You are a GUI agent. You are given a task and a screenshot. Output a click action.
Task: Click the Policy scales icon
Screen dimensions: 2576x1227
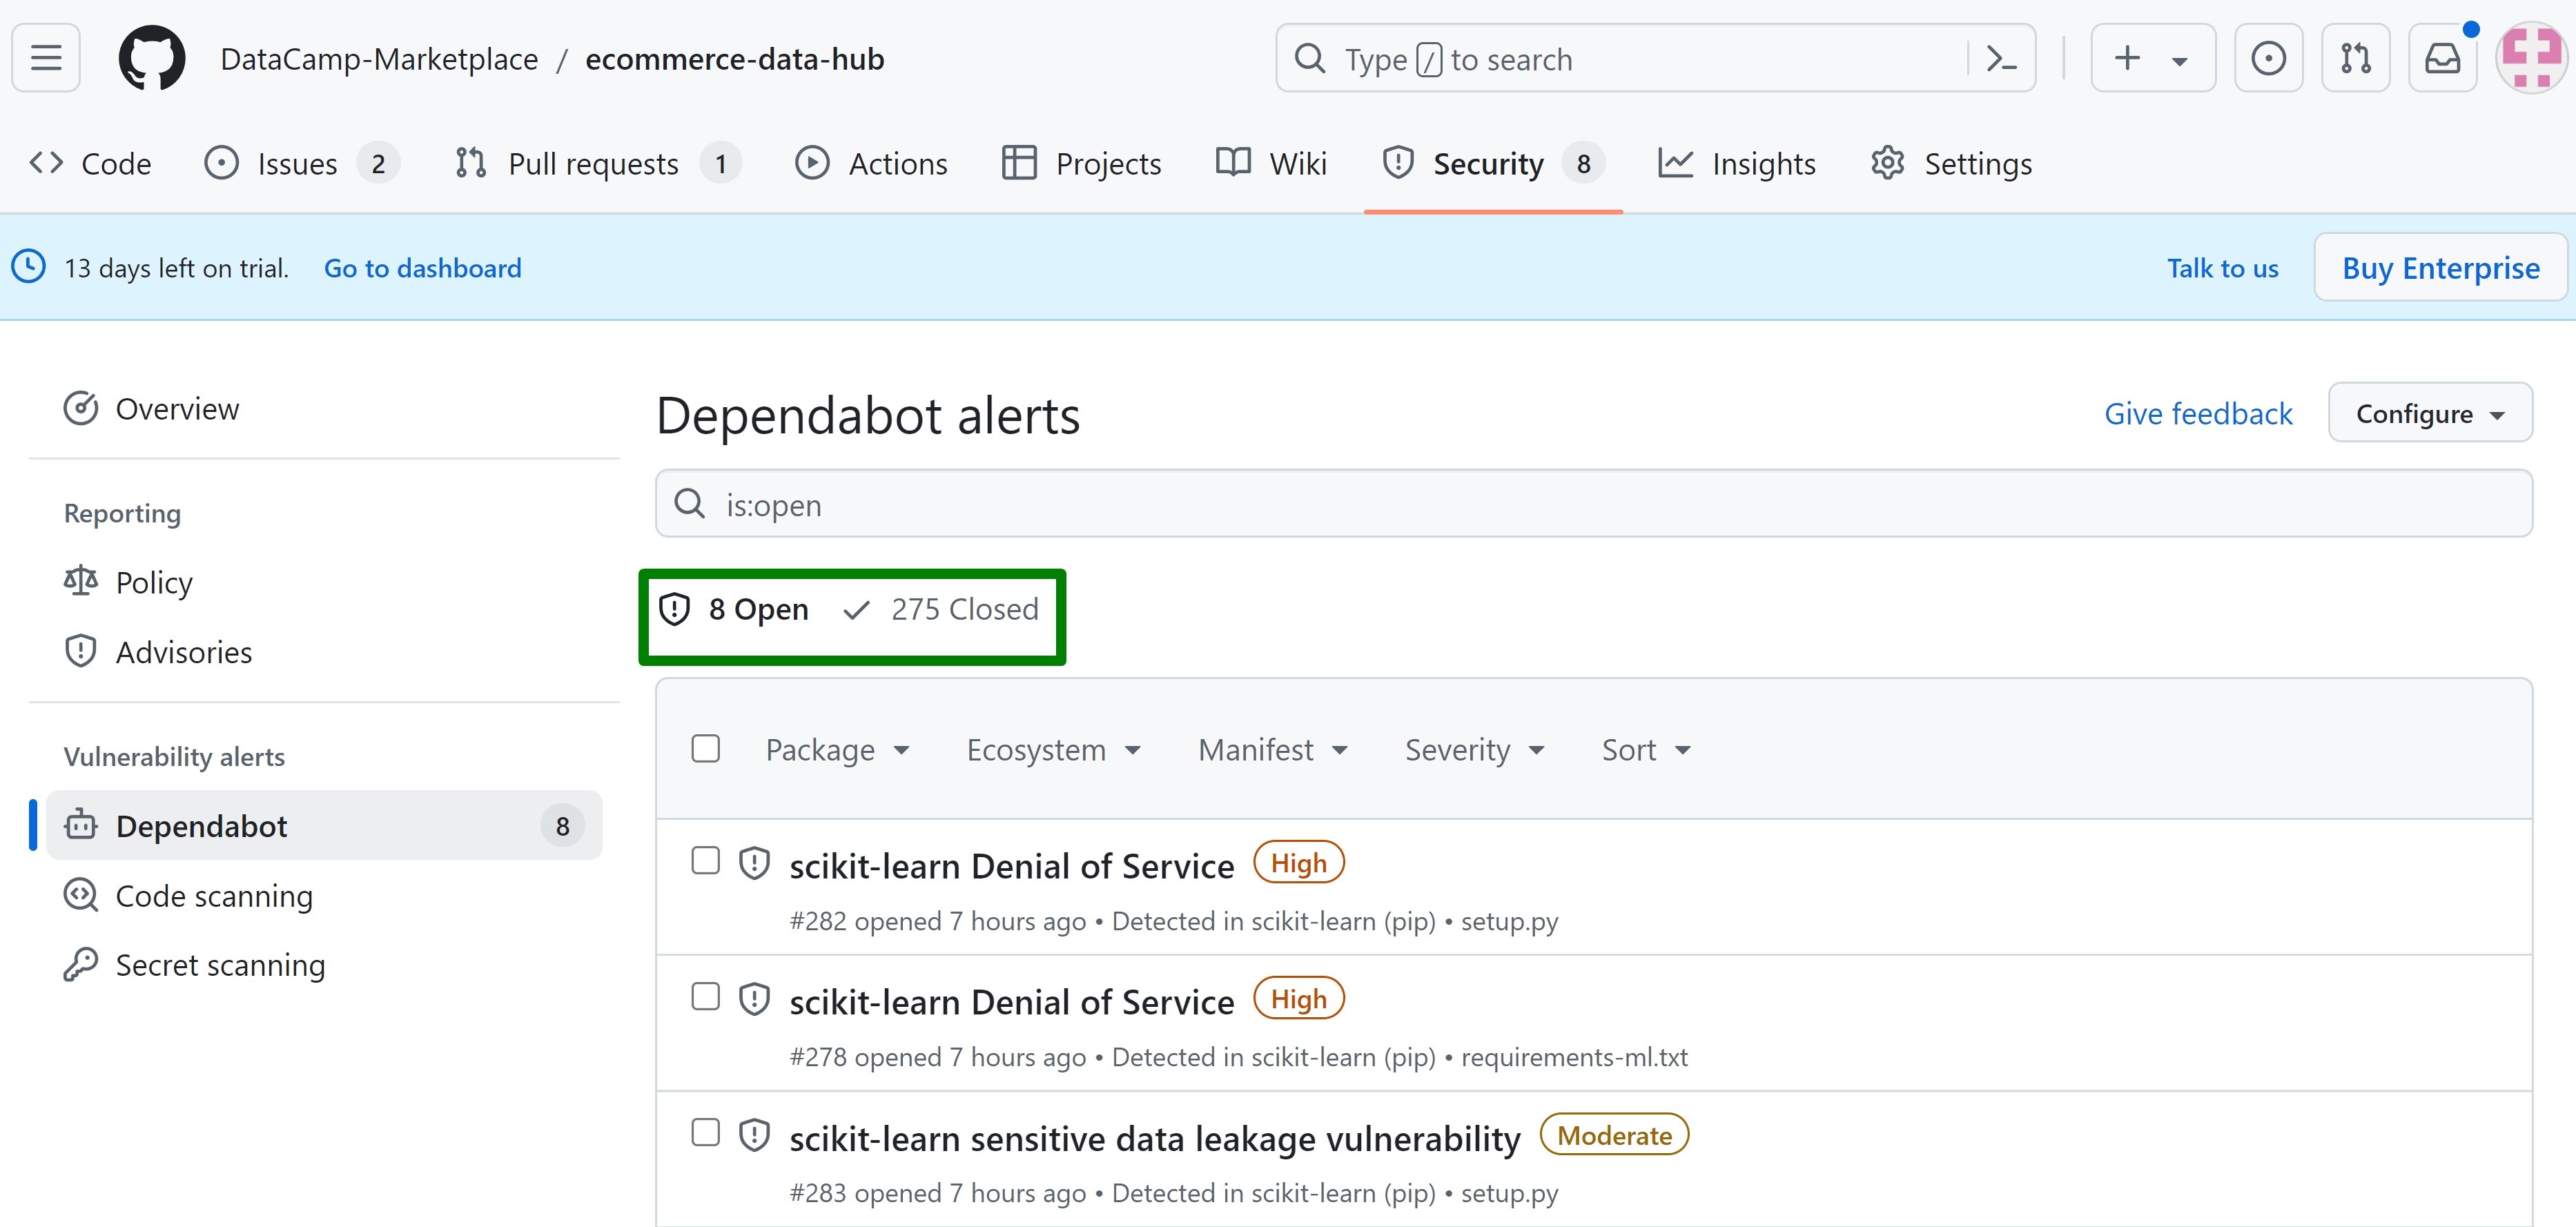81,581
